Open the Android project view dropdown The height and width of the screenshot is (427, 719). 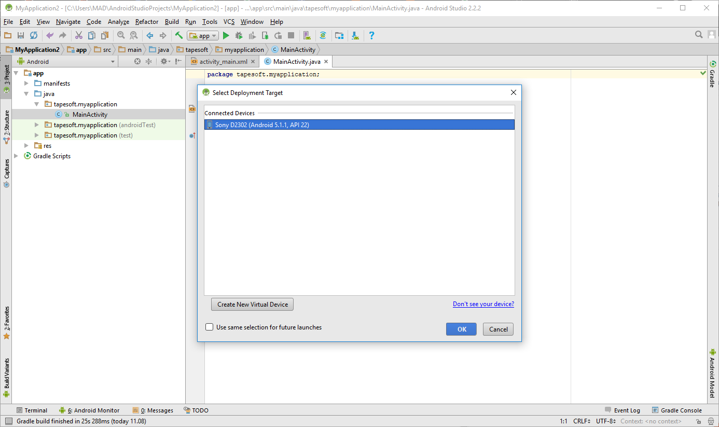pyautogui.click(x=66, y=61)
